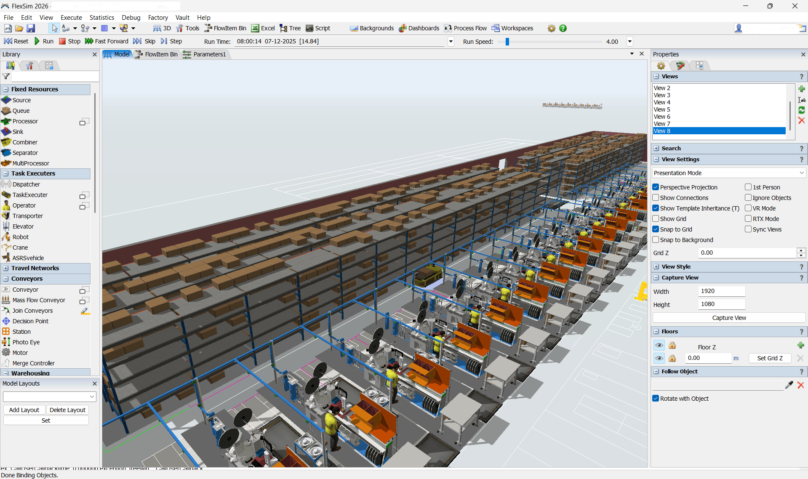Open the Process Flow toolbar icon
808x479 pixels.
pos(448,28)
